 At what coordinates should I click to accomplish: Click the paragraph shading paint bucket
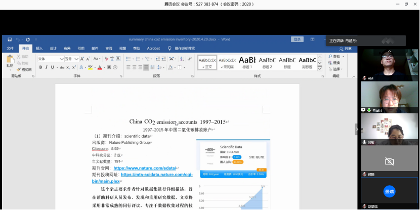click(x=170, y=67)
